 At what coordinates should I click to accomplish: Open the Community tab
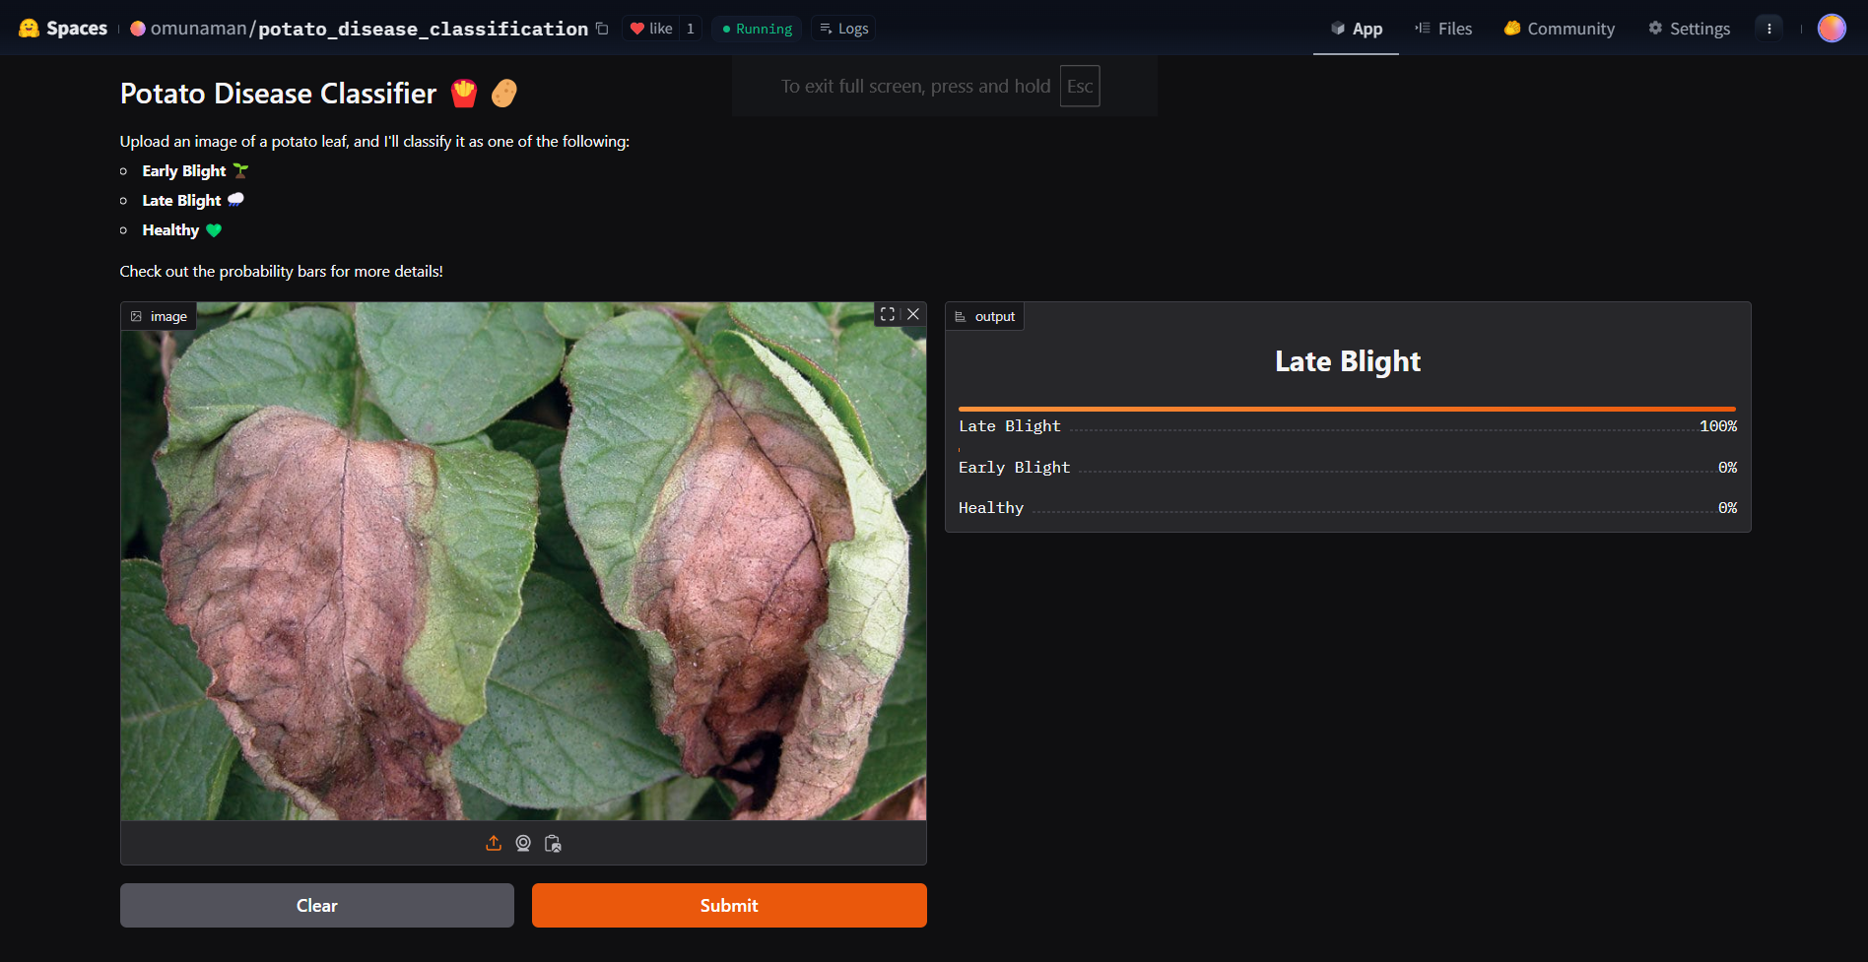coord(1560,29)
